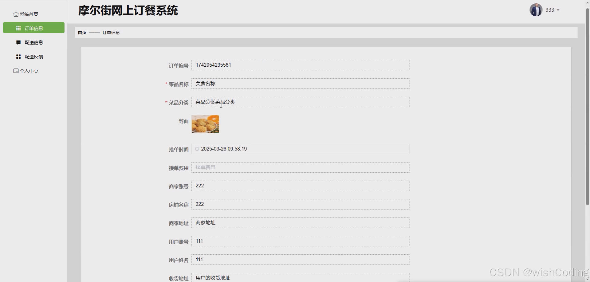The image size is (590, 282).
Task: Click the 菜品名称 text field
Action: 300,83
